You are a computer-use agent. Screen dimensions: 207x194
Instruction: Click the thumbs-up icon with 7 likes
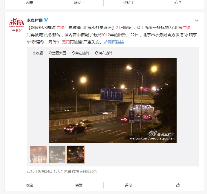[x=176, y=3]
